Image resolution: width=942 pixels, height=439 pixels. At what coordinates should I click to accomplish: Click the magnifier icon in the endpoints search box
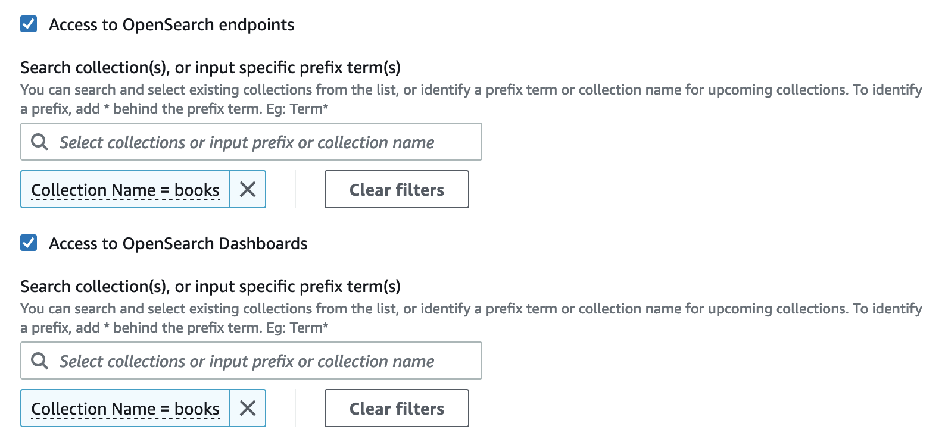pyautogui.click(x=39, y=142)
